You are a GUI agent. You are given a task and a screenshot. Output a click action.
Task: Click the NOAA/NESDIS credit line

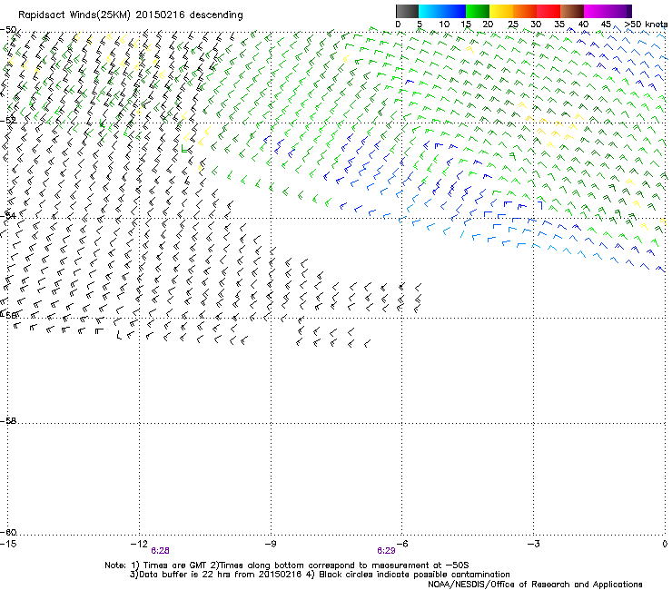click(x=535, y=585)
